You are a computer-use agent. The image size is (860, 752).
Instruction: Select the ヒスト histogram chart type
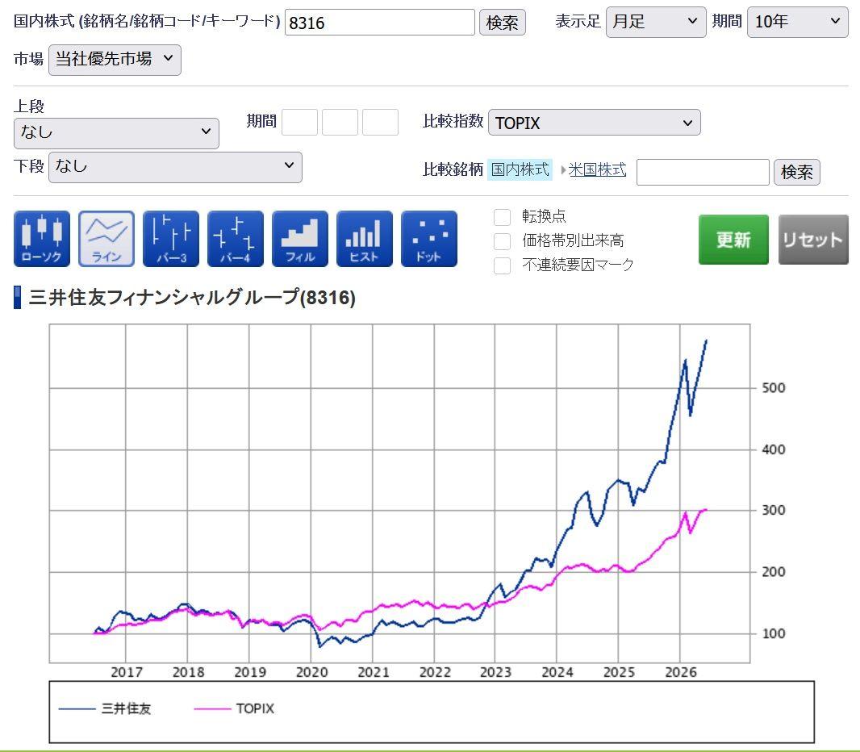tap(364, 239)
